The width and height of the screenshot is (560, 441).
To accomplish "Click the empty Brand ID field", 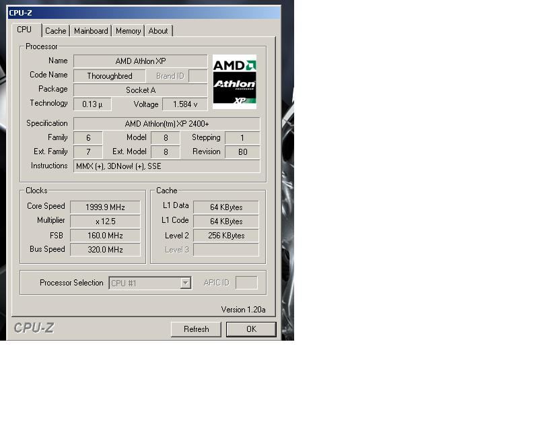I will (198, 76).
